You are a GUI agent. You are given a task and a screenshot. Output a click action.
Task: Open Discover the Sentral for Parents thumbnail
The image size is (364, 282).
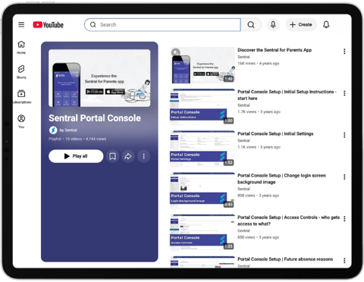[x=202, y=65]
